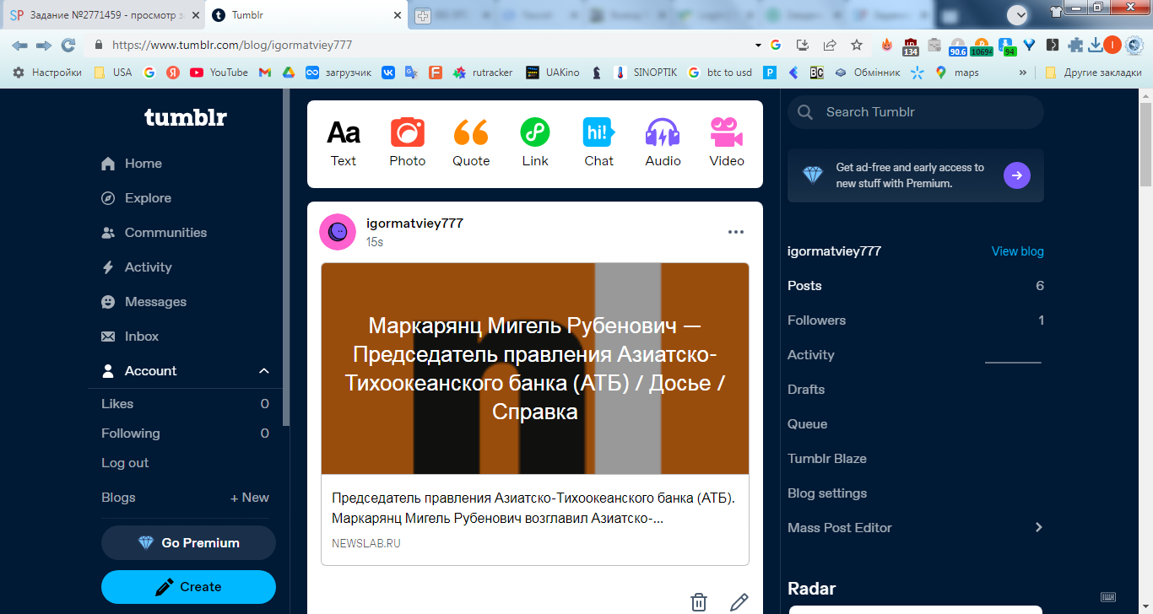Click the igormatviey777 username on the post
The image size is (1153, 614).
(x=414, y=224)
